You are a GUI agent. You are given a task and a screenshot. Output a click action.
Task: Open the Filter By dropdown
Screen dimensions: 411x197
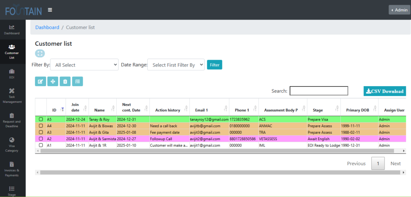point(84,64)
